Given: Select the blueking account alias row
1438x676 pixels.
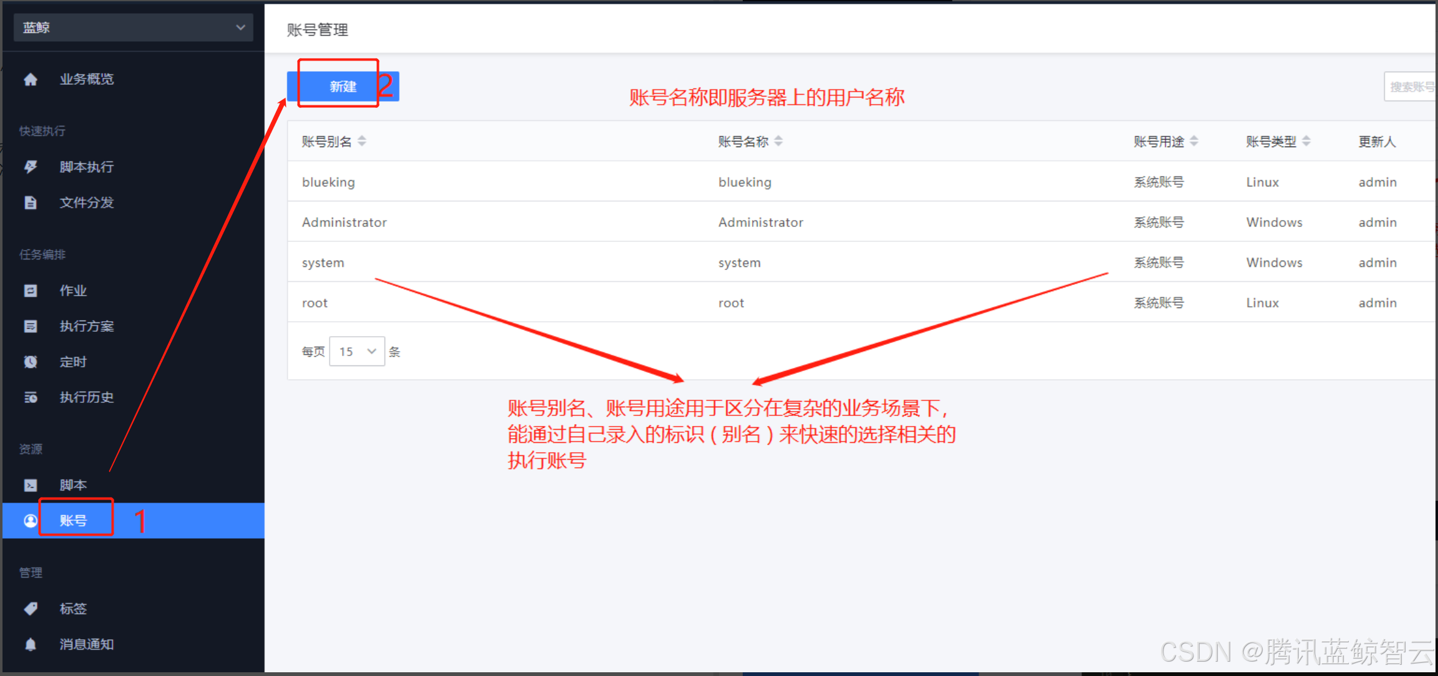Looking at the screenshot, I should 328,182.
